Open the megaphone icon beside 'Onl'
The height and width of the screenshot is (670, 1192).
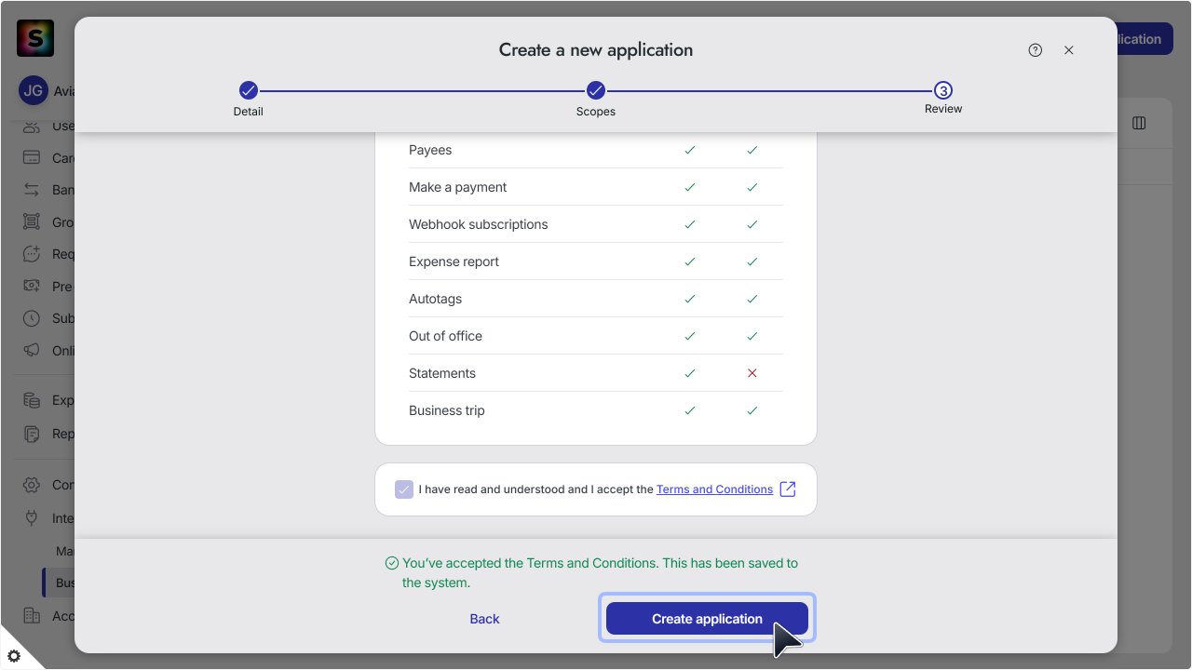pyautogui.click(x=32, y=350)
